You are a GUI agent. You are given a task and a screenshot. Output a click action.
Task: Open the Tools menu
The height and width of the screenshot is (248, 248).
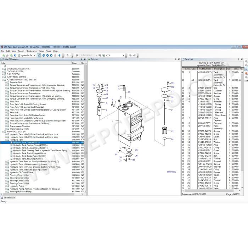[49, 51]
